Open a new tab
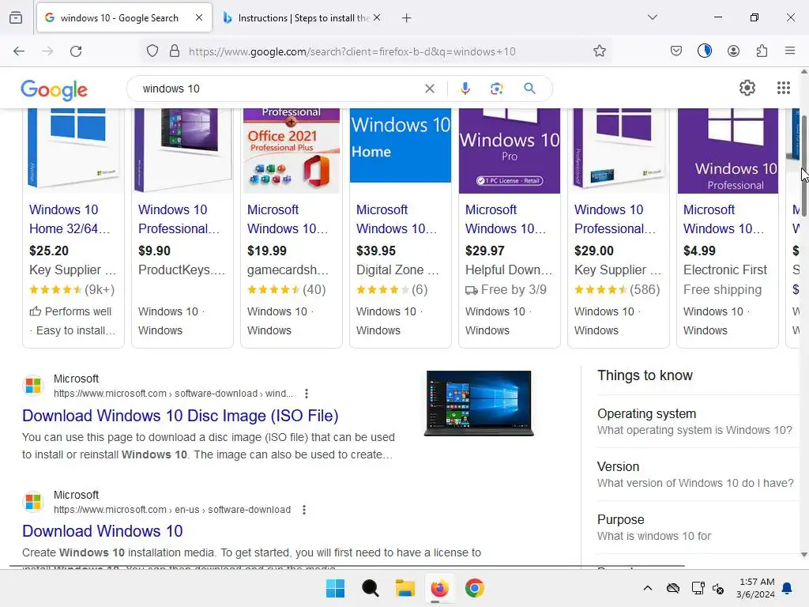Screen dimensions: 809x607 point(407,18)
